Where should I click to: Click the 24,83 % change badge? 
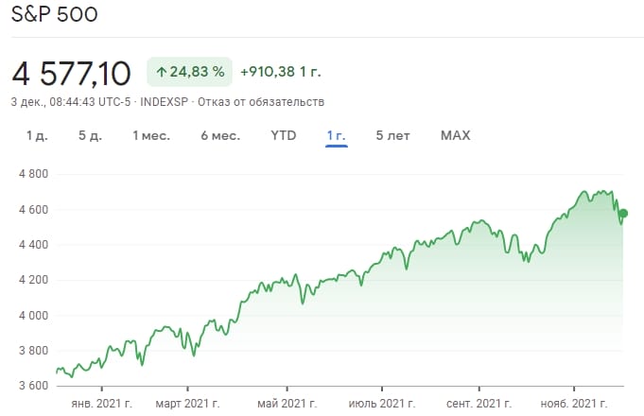190,72
